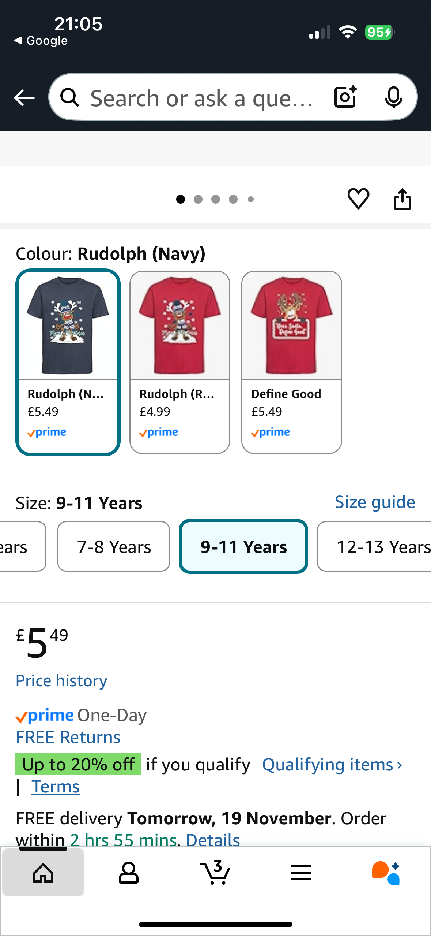Open the account profile tab
431x936 pixels.
pos(129,872)
